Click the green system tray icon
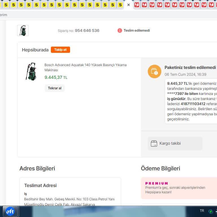The width and height of the screenshot is (217, 217). (x=211, y=211)
